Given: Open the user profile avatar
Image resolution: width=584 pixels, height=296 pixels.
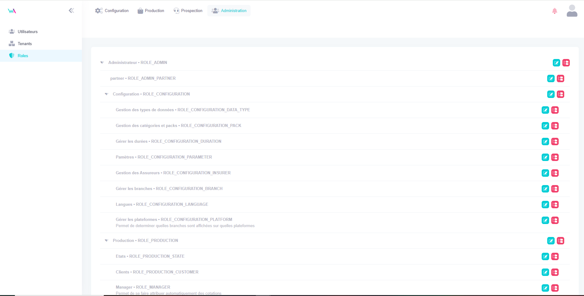Looking at the screenshot, I should click(572, 11).
